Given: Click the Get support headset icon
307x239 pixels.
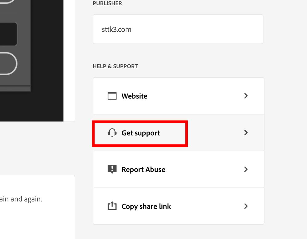Looking at the screenshot, I should (x=112, y=133).
